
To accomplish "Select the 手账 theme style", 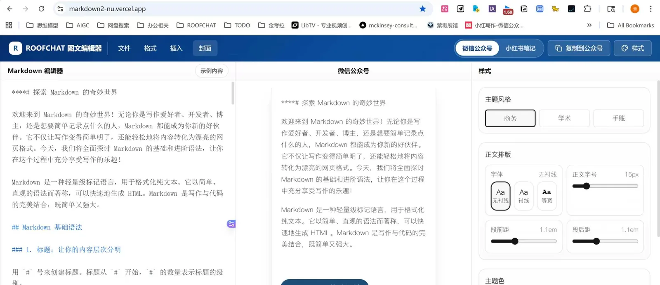I will click(x=618, y=118).
